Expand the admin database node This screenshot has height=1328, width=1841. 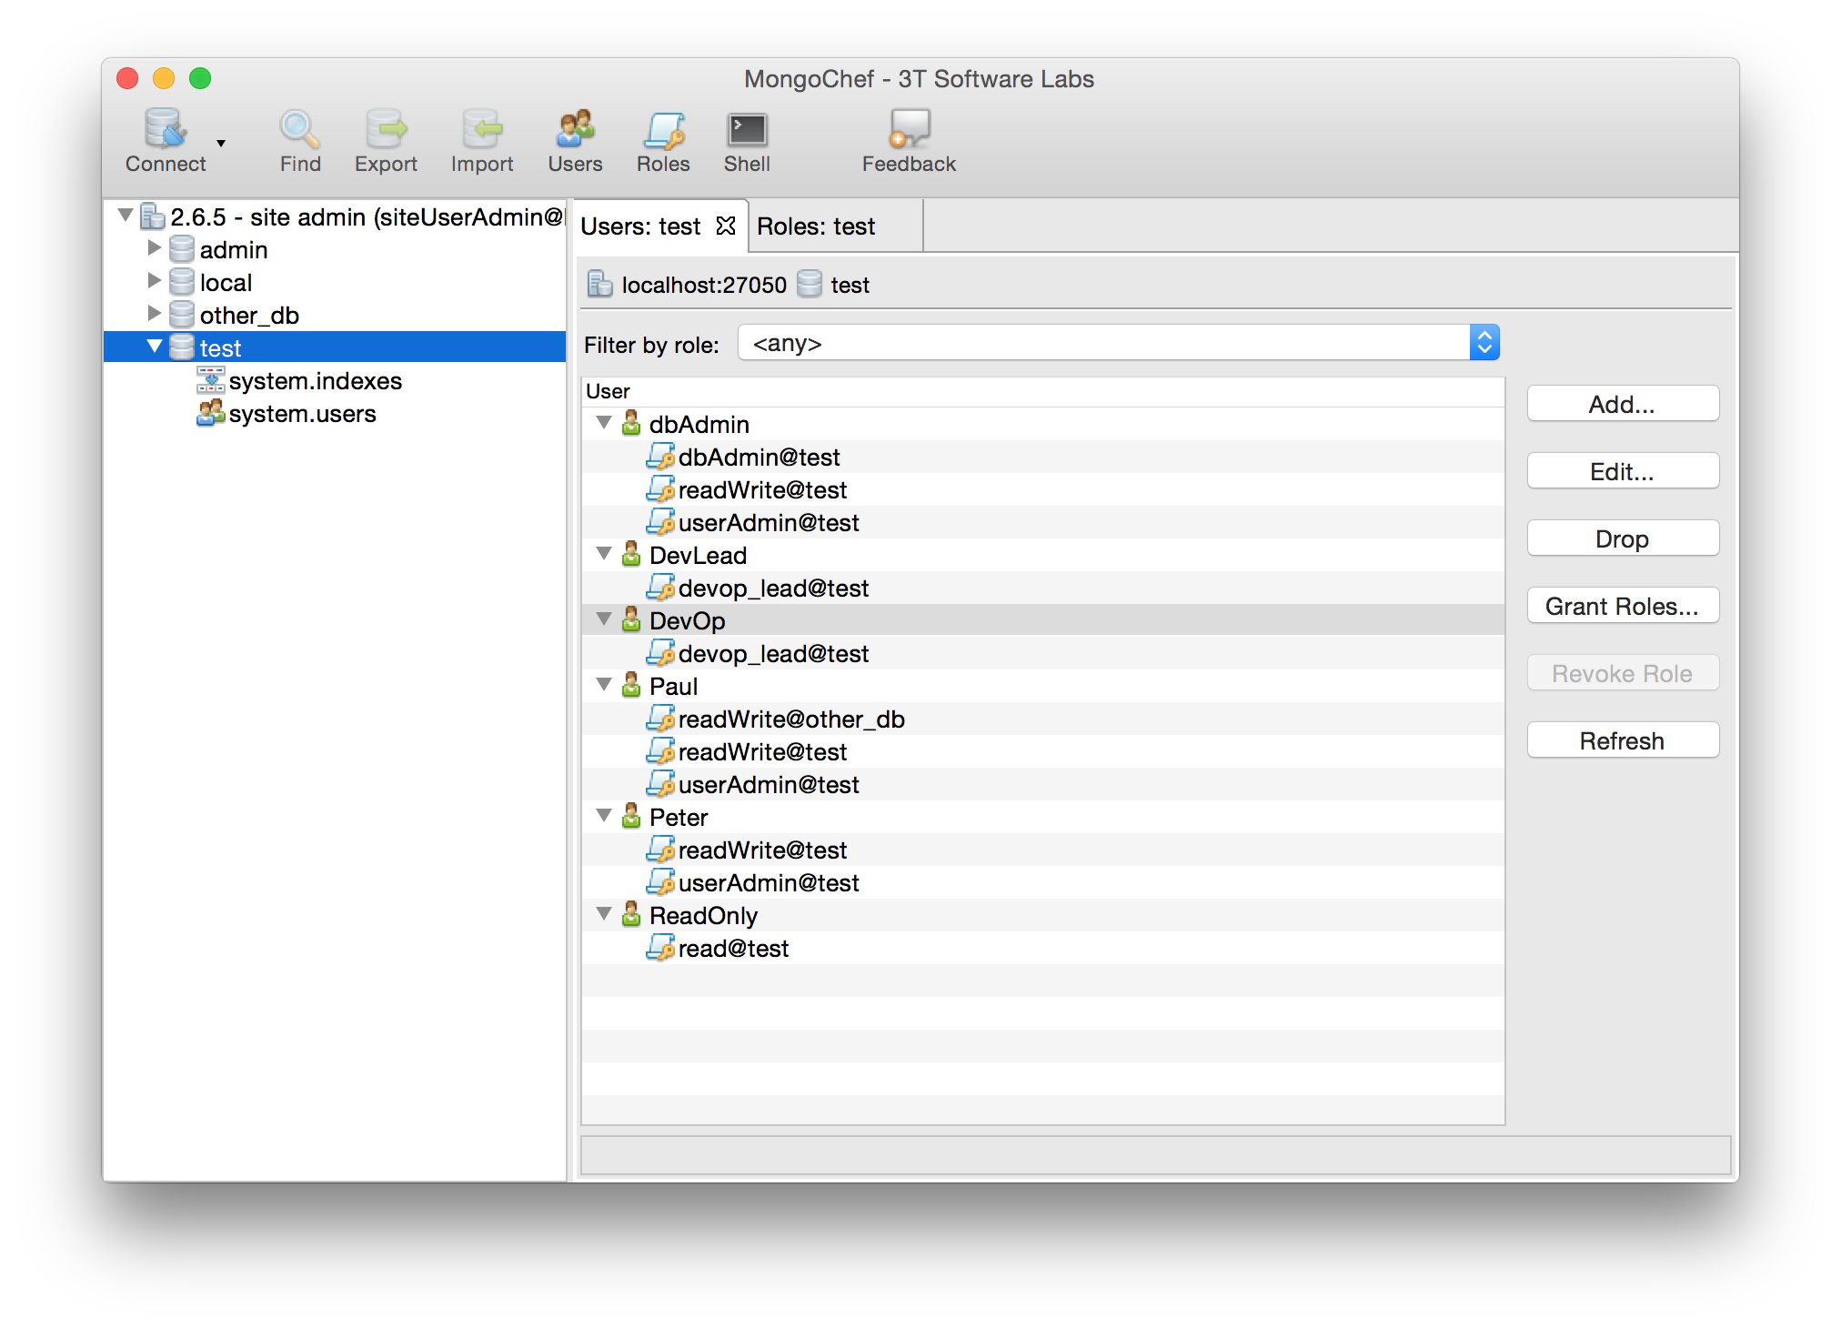(x=154, y=247)
